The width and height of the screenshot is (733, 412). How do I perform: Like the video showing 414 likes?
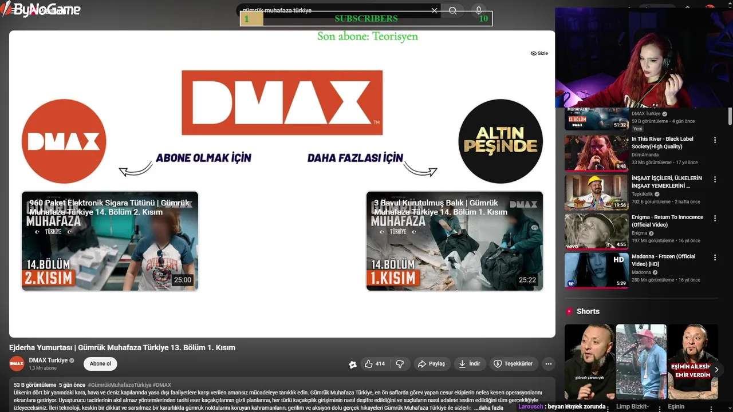[x=375, y=364]
